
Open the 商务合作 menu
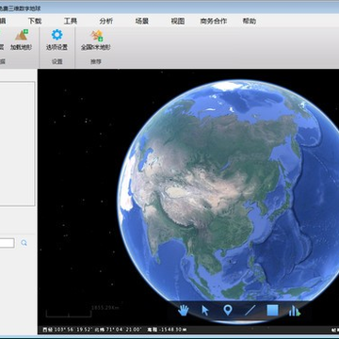[x=214, y=21]
